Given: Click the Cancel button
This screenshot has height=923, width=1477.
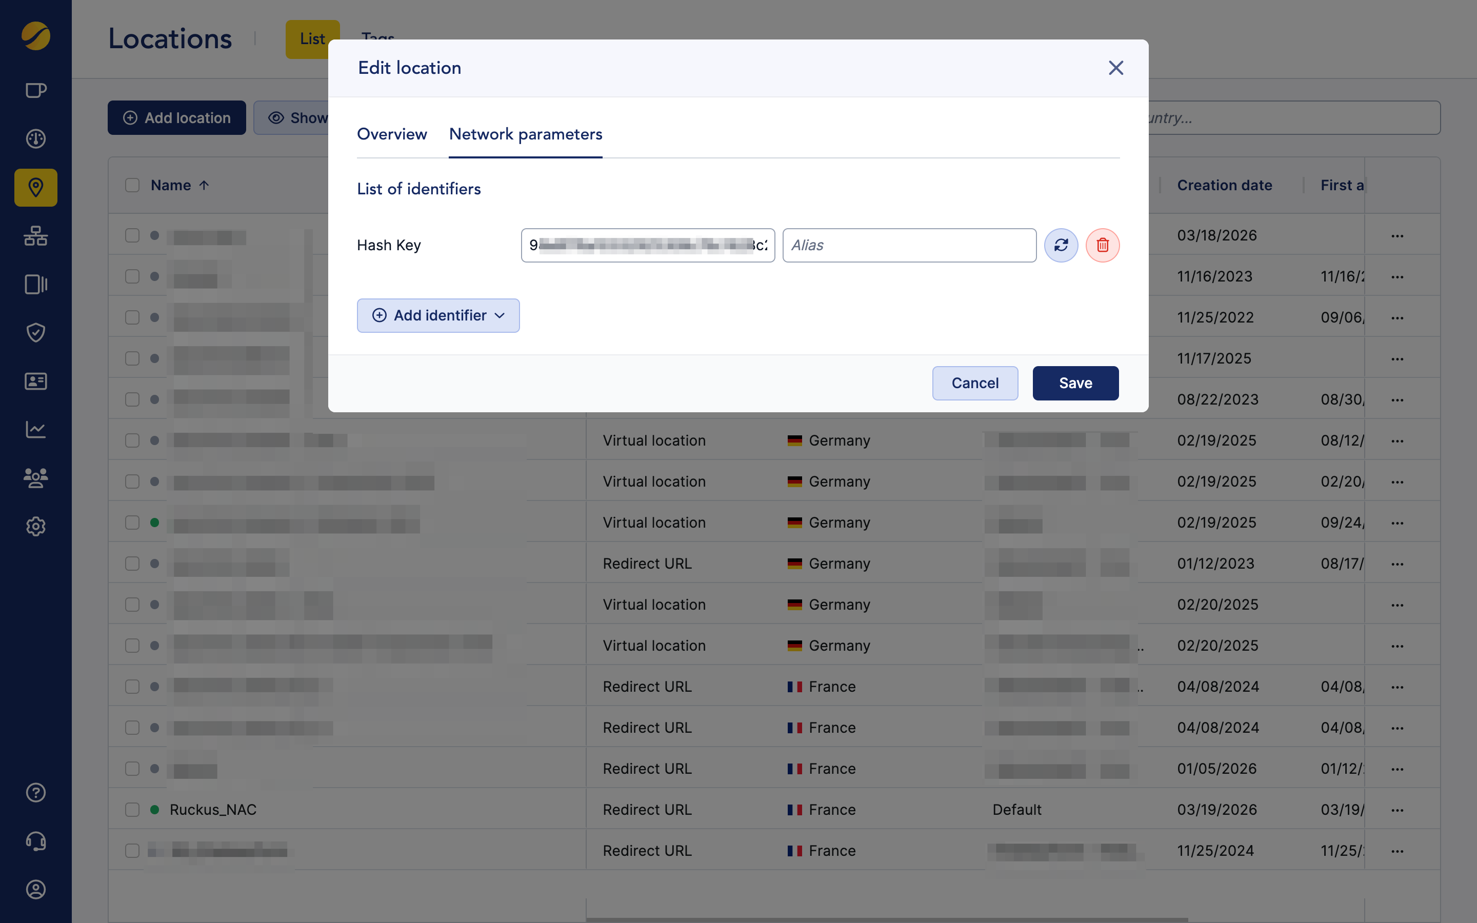Looking at the screenshot, I should pos(975,384).
